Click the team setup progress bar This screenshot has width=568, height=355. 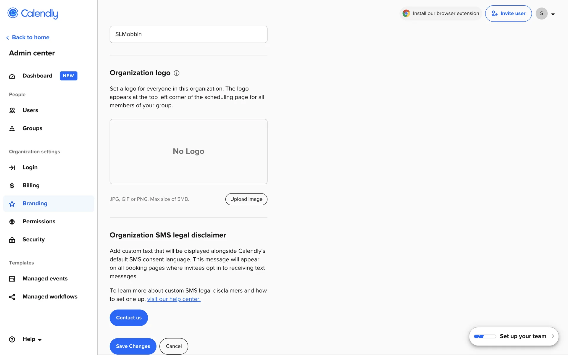[485, 336]
